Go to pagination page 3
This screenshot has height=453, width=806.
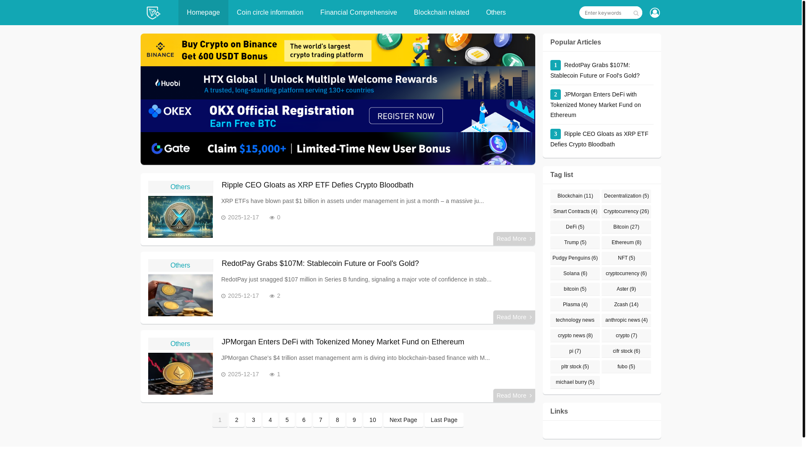(254, 420)
